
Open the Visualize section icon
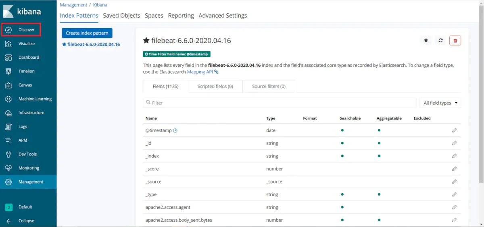(x=8, y=43)
